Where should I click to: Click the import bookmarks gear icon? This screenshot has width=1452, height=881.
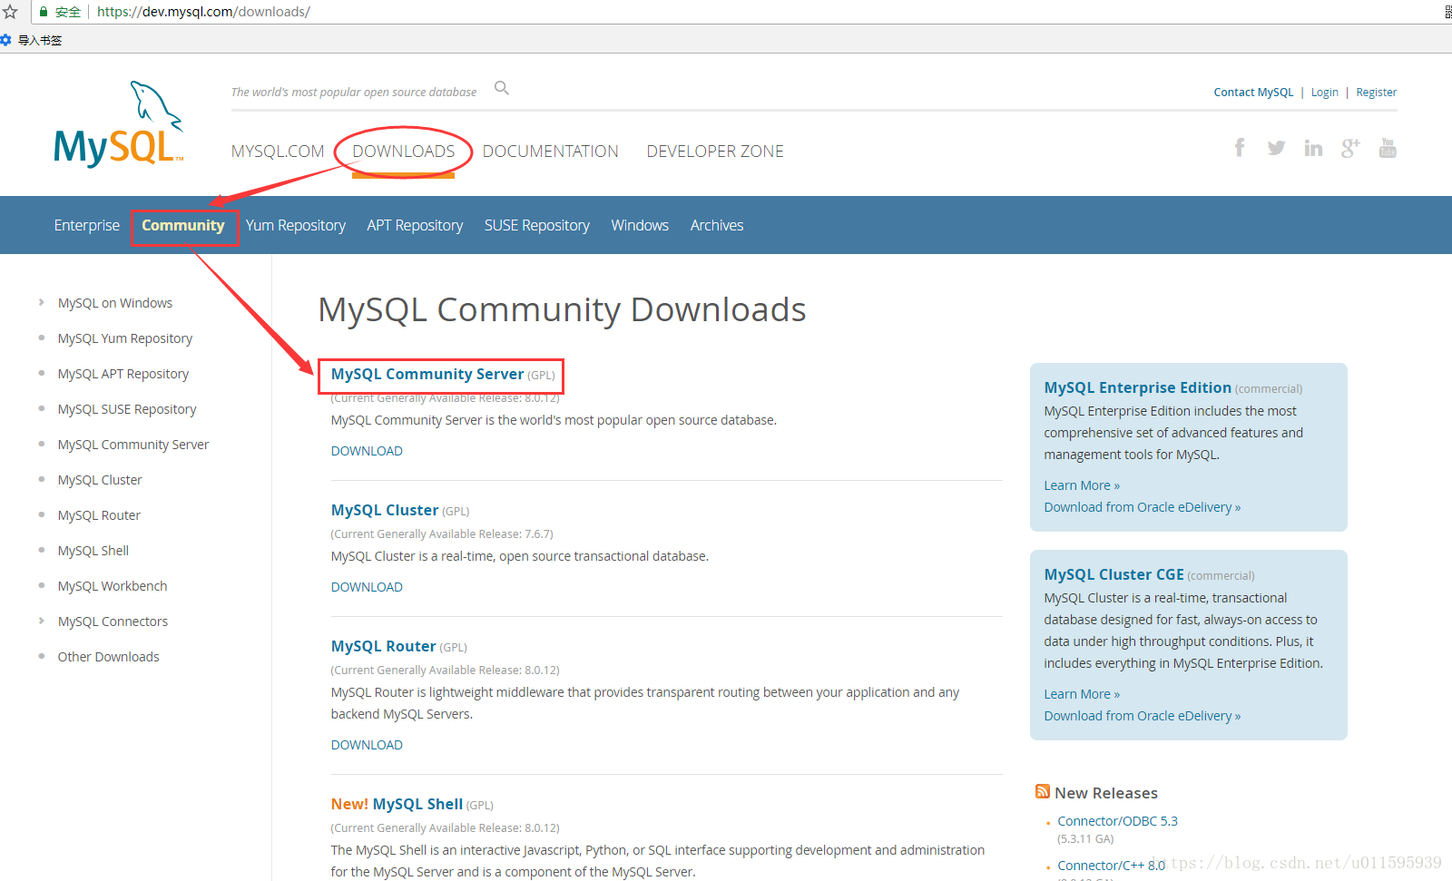5,40
